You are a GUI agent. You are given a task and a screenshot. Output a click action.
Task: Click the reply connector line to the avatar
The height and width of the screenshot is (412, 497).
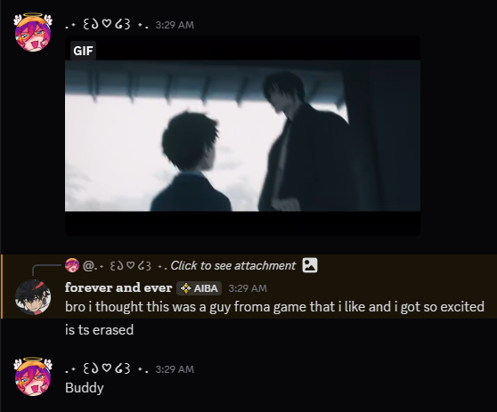[46, 269]
